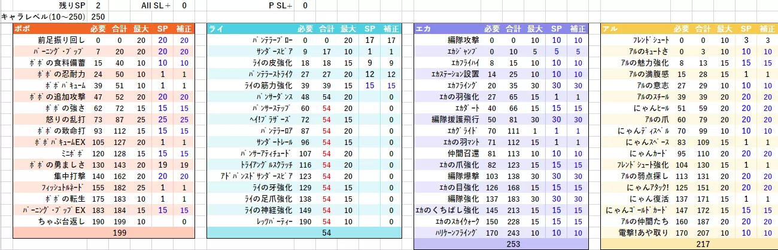Click the P SL+ label
778x250 pixels.
click(281, 5)
